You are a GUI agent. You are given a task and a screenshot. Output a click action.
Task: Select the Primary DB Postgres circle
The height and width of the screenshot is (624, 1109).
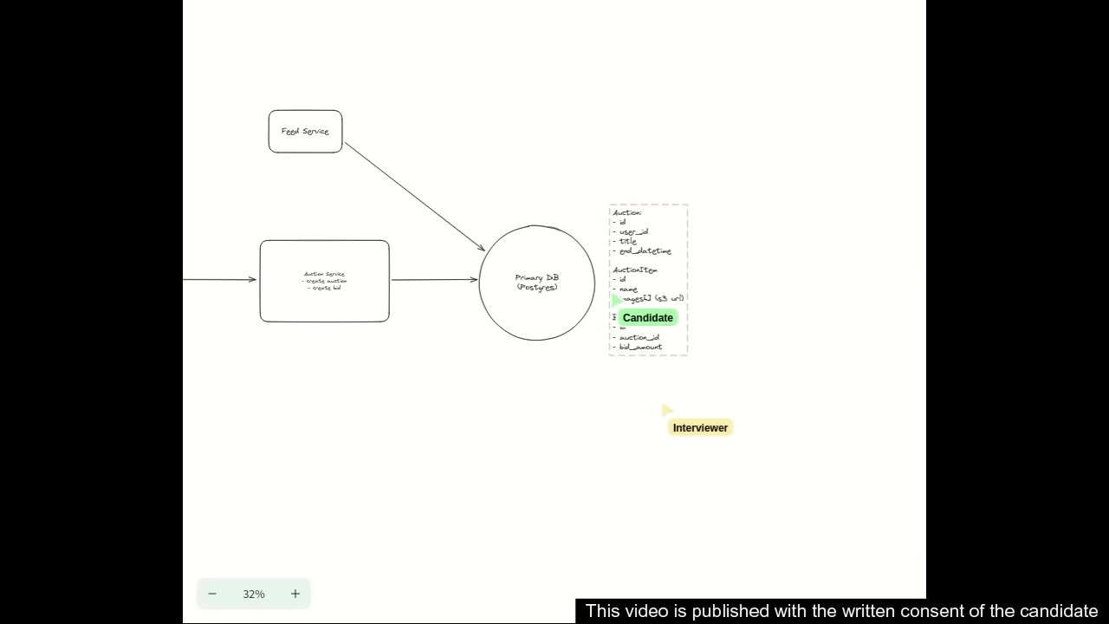537,283
